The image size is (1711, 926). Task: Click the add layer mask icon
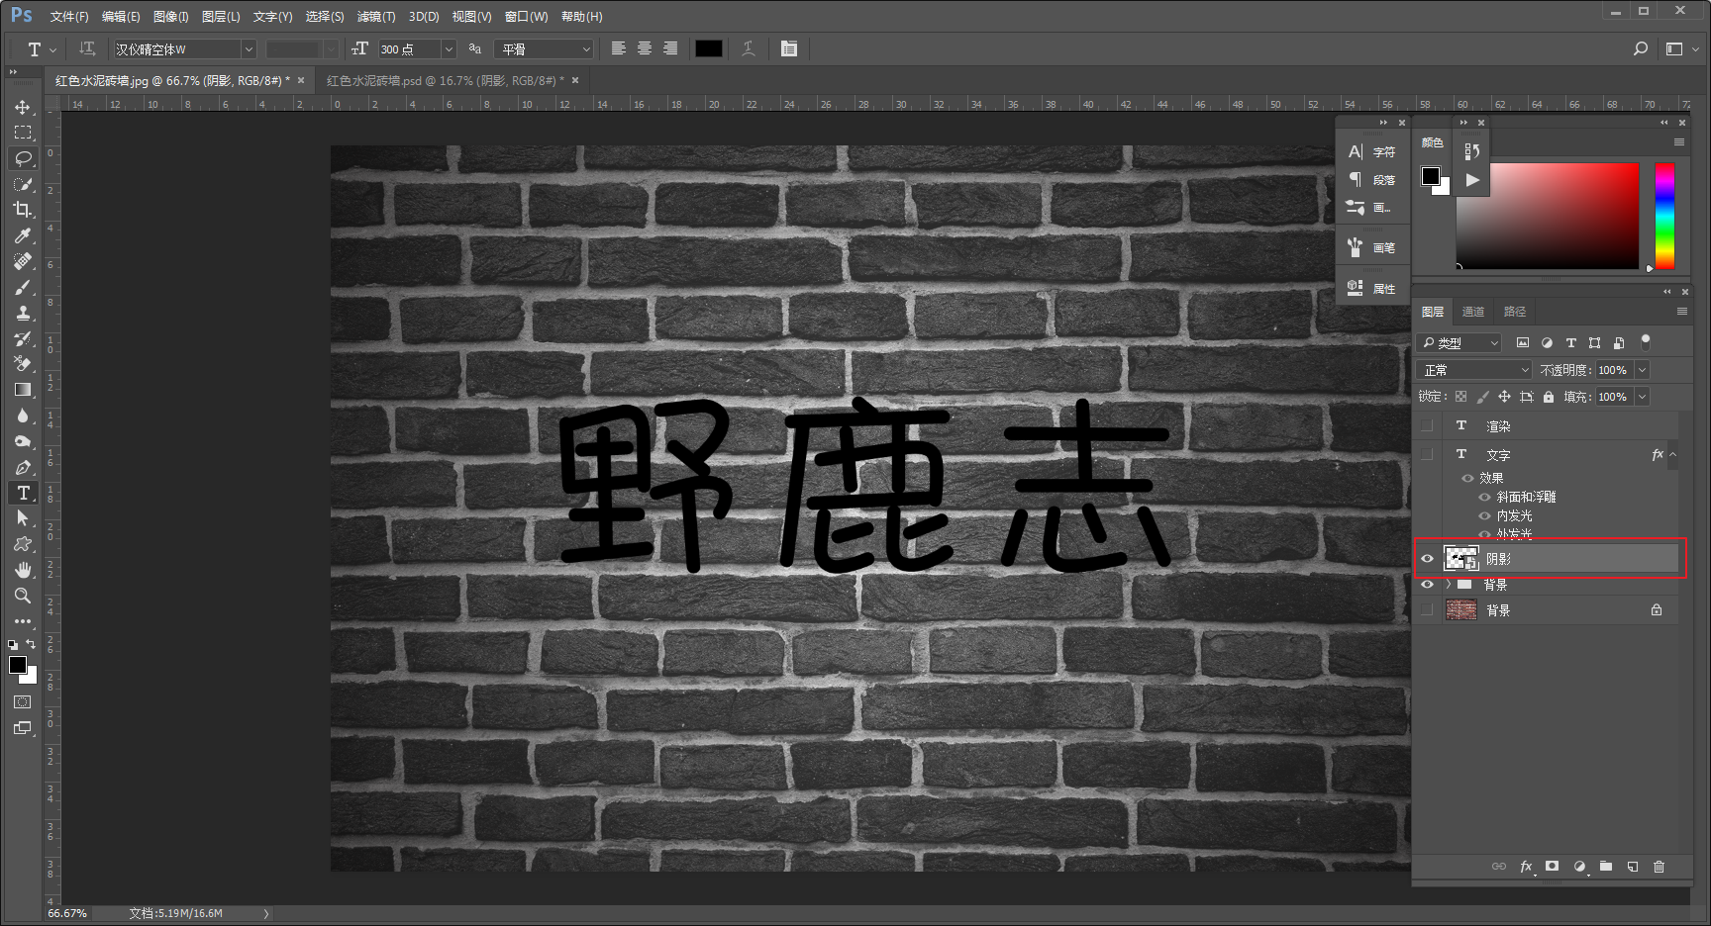1553,867
